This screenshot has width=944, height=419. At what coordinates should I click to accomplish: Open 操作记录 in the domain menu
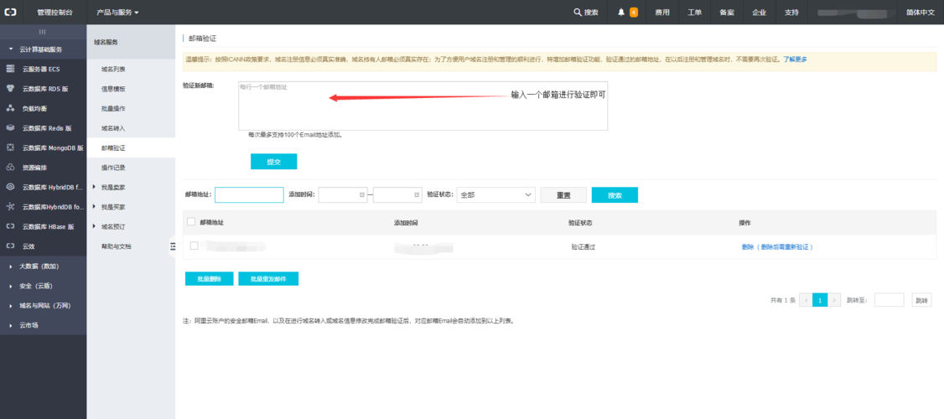coord(113,168)
